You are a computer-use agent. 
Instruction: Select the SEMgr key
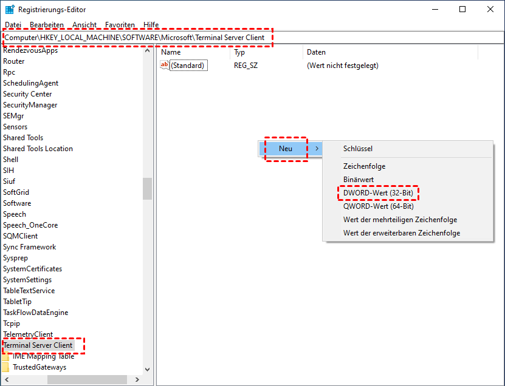pyautogui.click(x=13, y=116)
